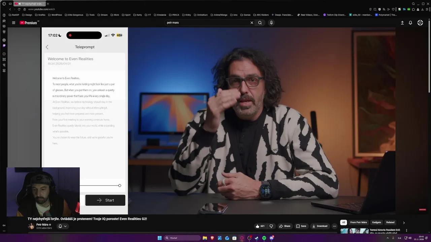Screen dimensions: 431x242
Task: Open File Explorer from the taskbar
Action: point(205,238)
